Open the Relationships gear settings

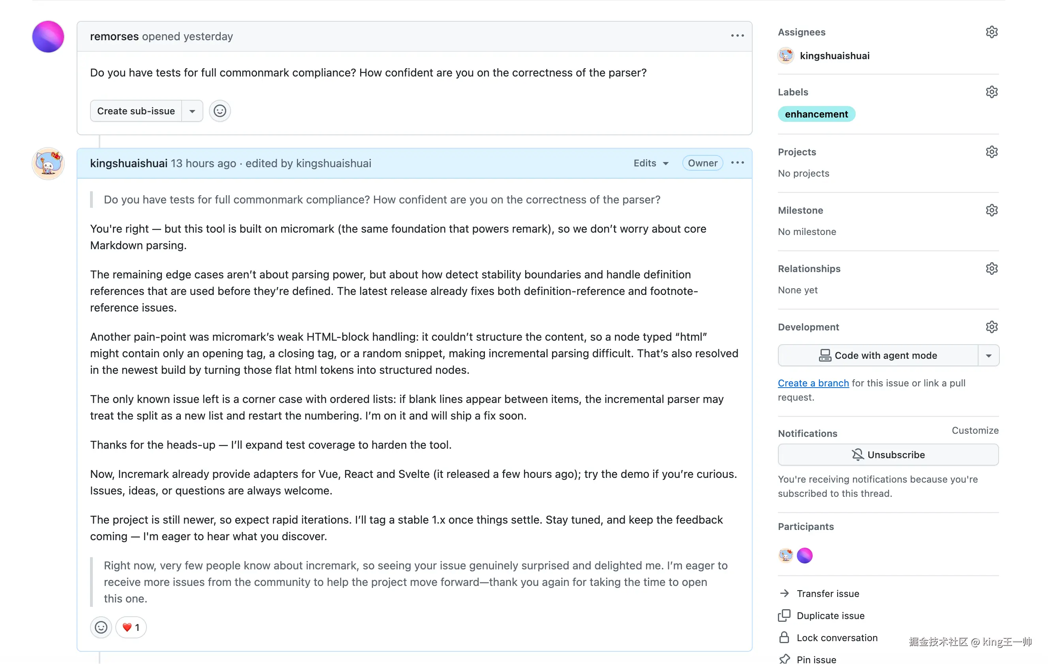click(x=991, y=269)
